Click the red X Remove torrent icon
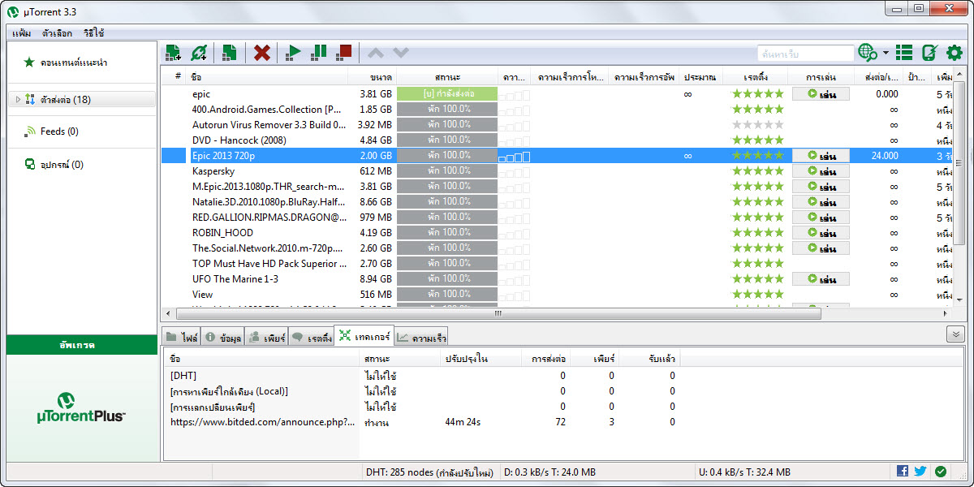 click(x=261, y=53)
